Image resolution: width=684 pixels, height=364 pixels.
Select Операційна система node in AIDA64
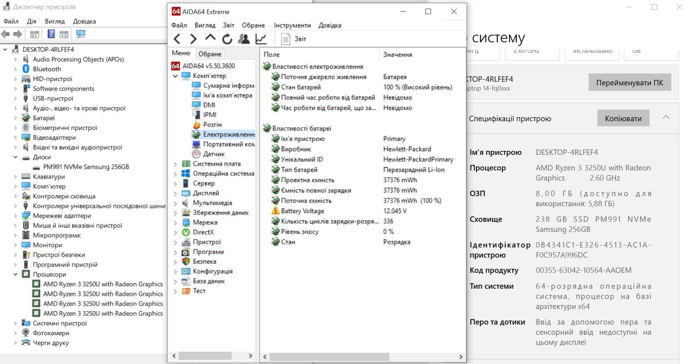click(x=224, y=174)
